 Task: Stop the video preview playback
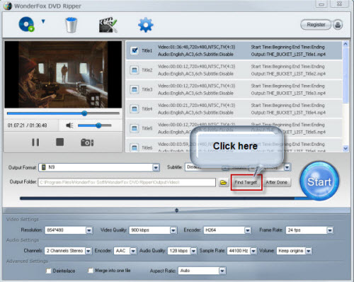tap(59, 142)
